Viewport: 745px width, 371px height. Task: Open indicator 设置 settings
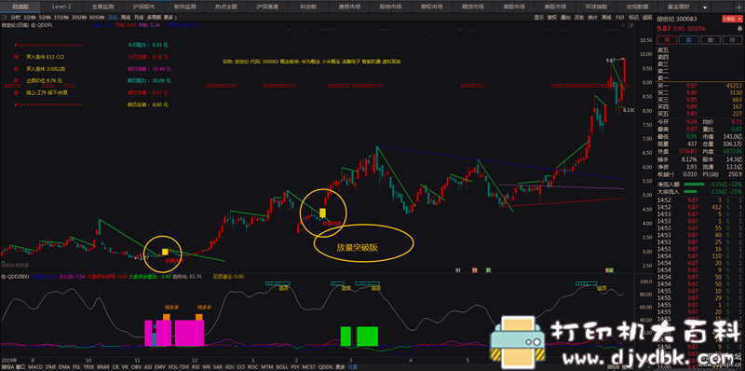[353, 367]
